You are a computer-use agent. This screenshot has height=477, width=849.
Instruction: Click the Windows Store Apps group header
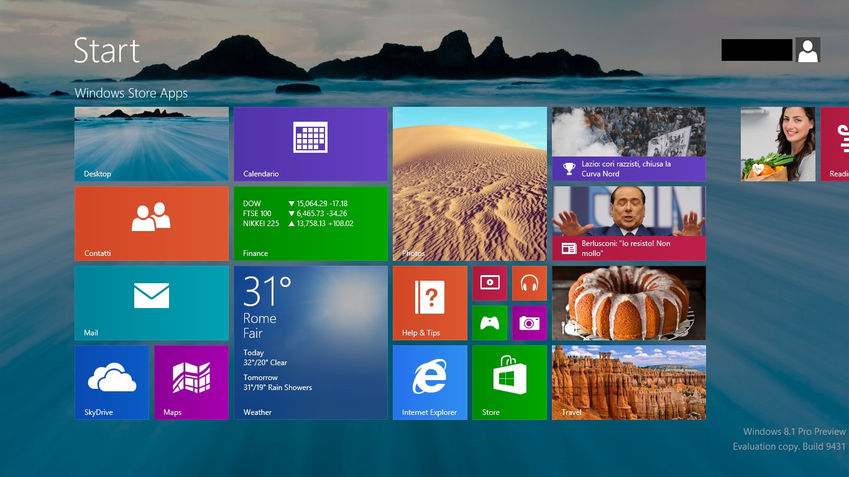point(131,93)
